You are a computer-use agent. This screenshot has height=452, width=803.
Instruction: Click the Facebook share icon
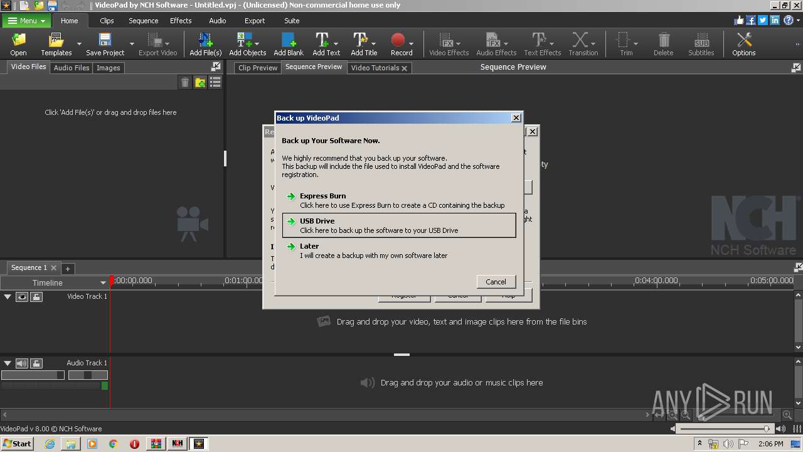click(x=750, y=20)
